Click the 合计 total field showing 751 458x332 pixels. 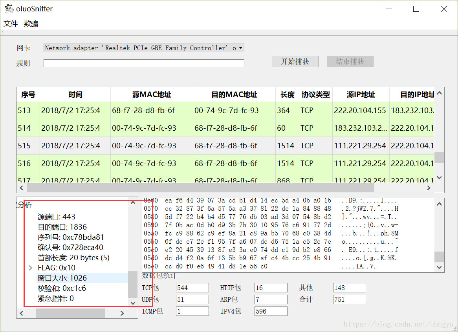[x=349, y=299]
